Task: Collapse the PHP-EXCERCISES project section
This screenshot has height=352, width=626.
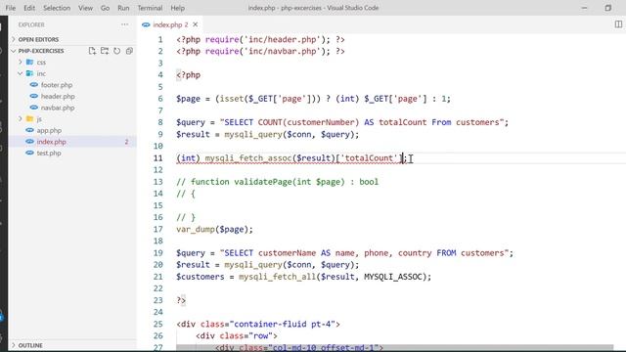Action: point(41,51)
